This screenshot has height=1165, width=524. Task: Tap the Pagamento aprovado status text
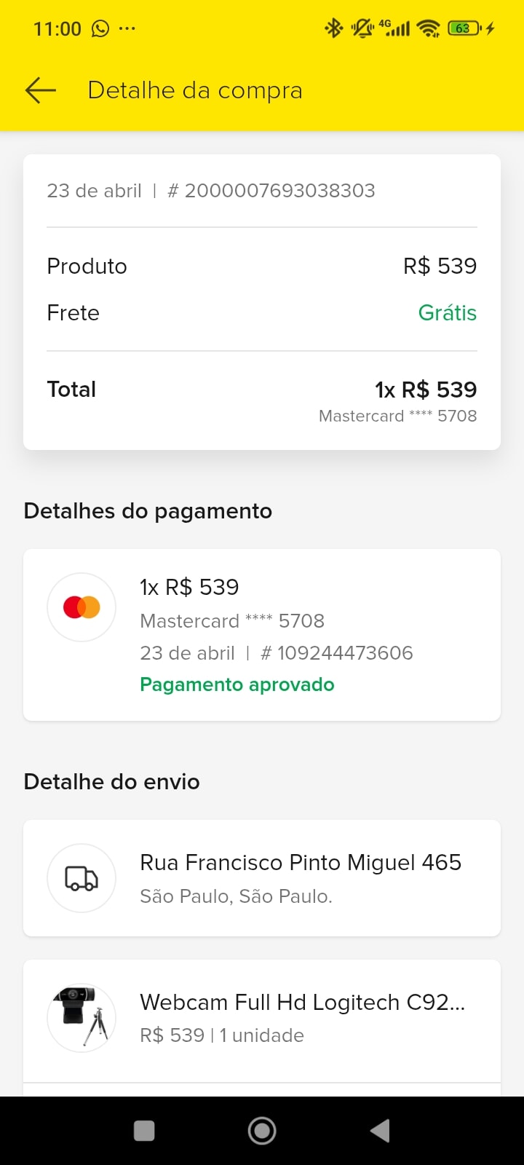pyautogui.click(x=237, y=684)
